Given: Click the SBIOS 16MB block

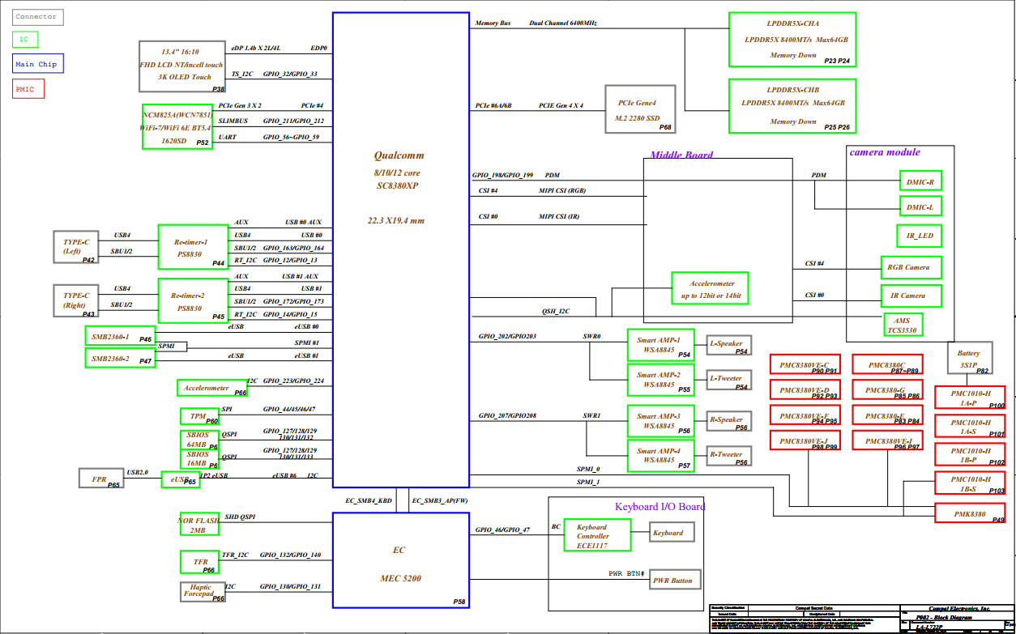Looking at the screenshot, I should click(x=199, y=459).
